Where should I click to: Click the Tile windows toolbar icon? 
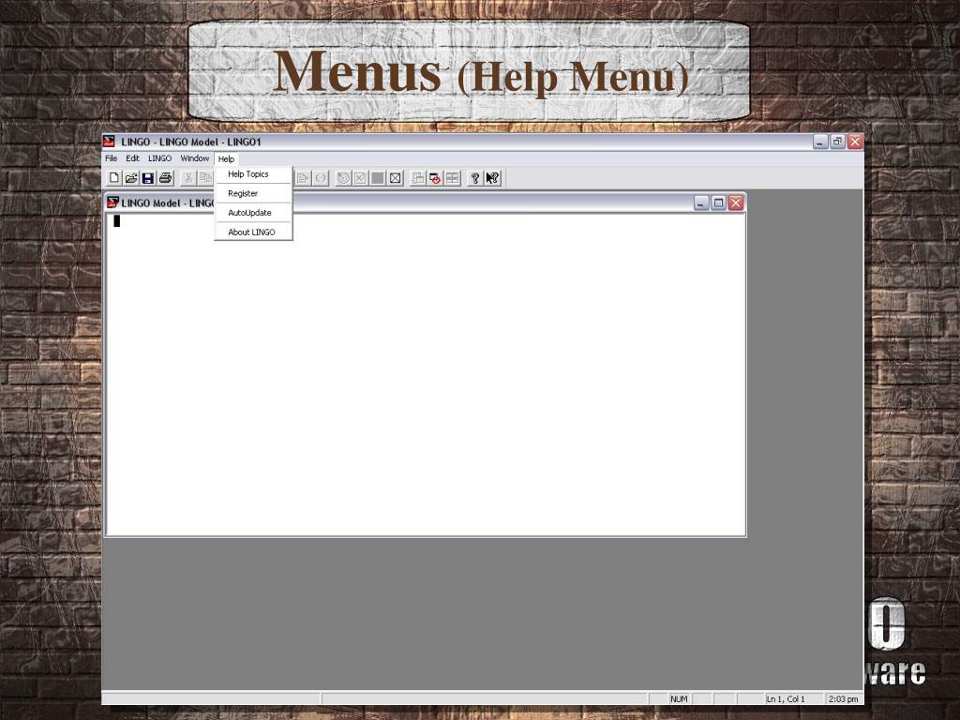[x=453, y=178]
